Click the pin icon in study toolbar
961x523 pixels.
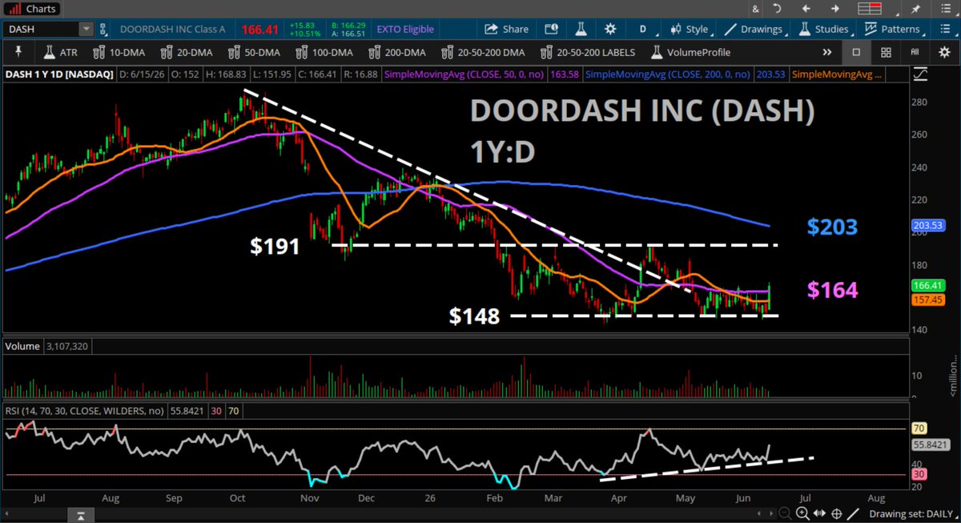(18, 52)
